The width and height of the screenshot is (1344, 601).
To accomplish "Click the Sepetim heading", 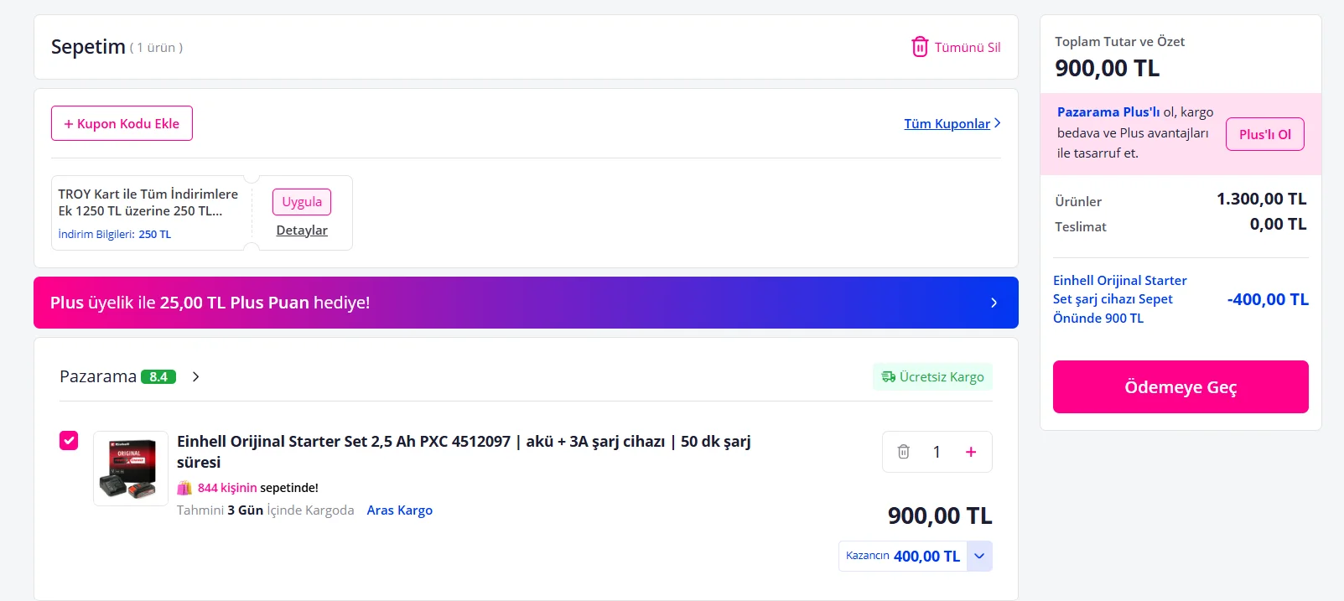I will click(88, 47).
